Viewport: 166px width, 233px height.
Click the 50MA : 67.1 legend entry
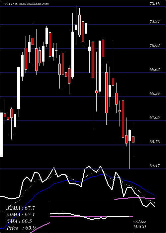pyautogui.click(x=21, y=215)
